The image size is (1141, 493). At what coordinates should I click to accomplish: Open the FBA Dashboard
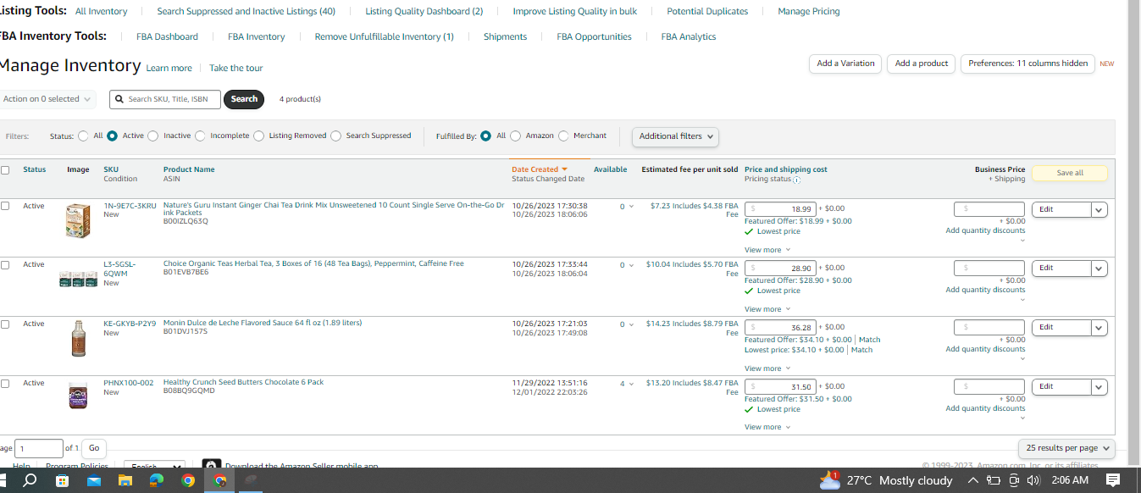coord(167,36)
